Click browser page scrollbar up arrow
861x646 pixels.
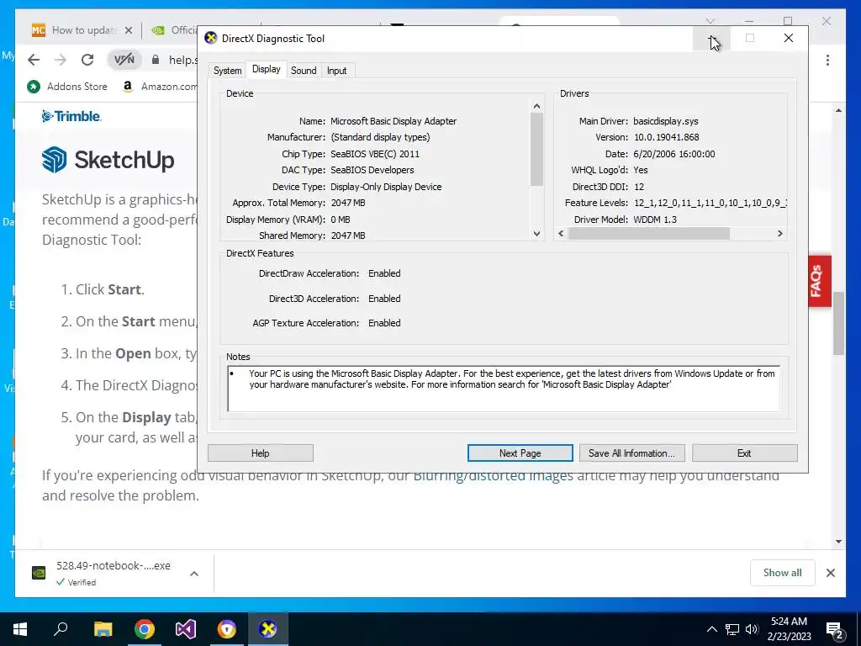click(838, 110)
